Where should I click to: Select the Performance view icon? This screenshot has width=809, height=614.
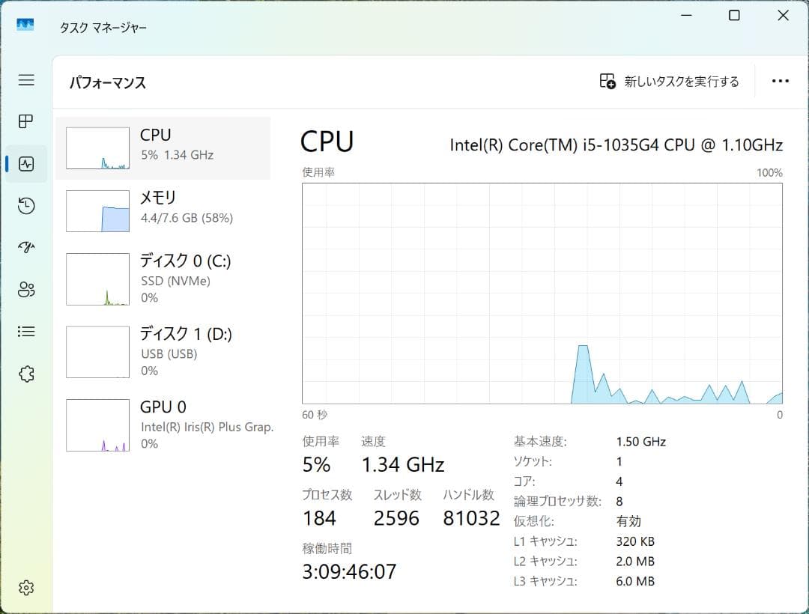pyautogui.click(x=26, y=163)
